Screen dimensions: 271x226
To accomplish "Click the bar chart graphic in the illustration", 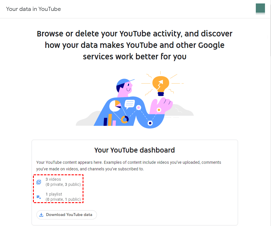I will pos(110,120).
